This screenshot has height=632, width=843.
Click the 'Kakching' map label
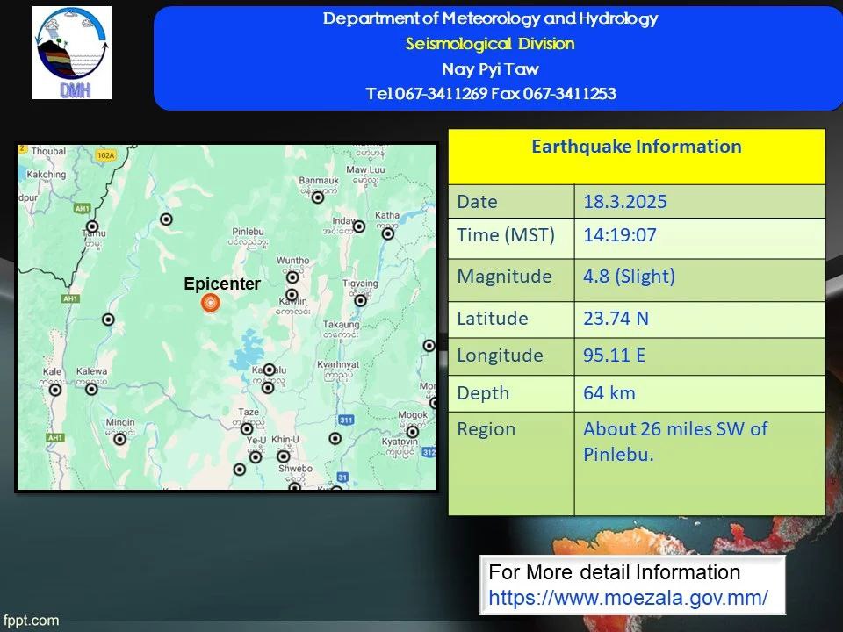47,175
